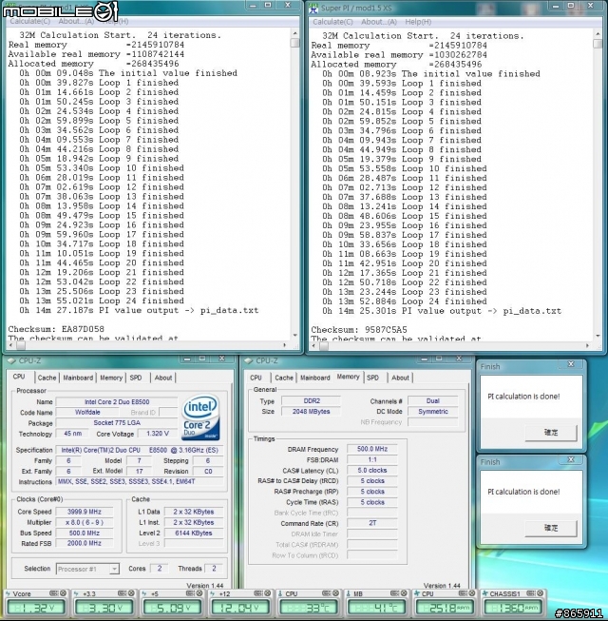Open About...(A) menu in right Super PI window
The width and height of the screenshot is (608, 621).
pyautogui.click(x=379, y=22)
